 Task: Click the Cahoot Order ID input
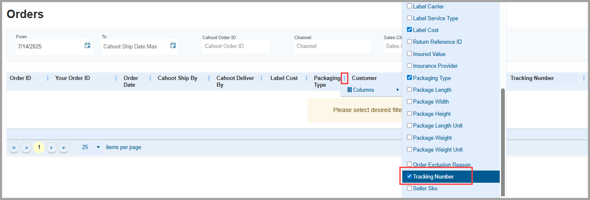pyautogui.click(x=236, y=46)
